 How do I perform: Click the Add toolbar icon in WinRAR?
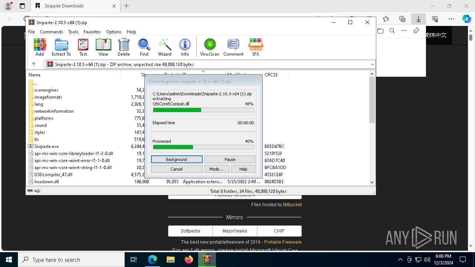(x=40, y=47)
